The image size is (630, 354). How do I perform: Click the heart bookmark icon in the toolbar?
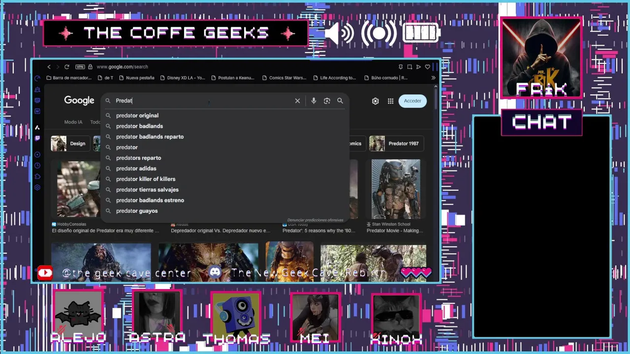[x=428, y=67]
